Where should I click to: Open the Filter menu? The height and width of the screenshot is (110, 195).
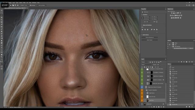[24, 3]
